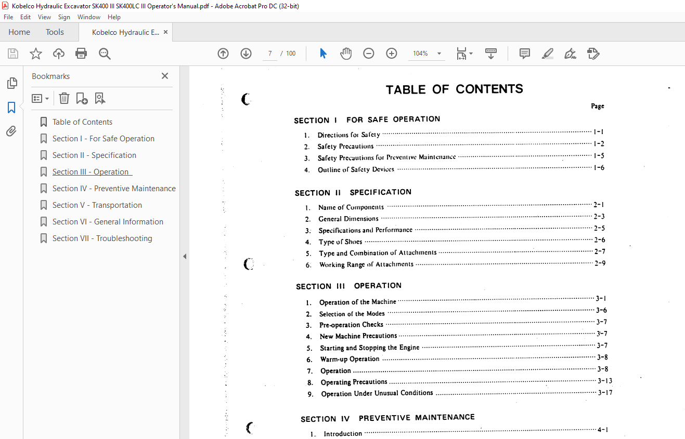Activate the selection arrow tool
The image size is (685, 439).
coord(323,54)
